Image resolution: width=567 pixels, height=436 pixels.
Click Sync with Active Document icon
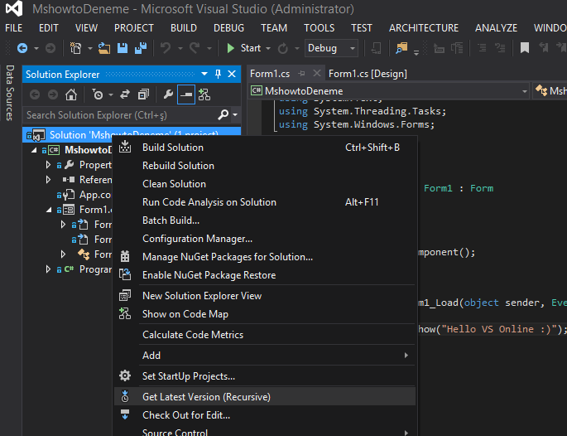125,94
